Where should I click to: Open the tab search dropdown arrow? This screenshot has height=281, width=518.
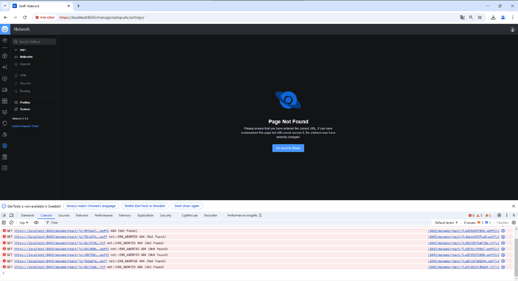(x=5, y=6)
